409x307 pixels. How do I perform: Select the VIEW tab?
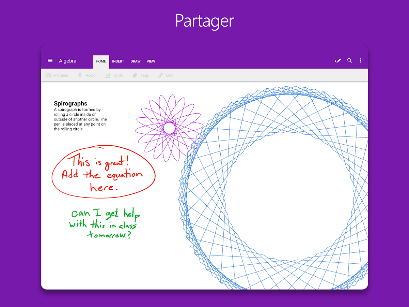click(x=151, y=61)
